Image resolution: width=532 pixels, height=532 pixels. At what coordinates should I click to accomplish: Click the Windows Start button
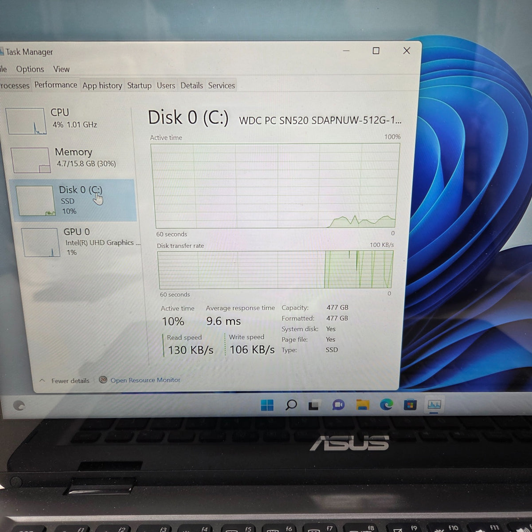267,405
